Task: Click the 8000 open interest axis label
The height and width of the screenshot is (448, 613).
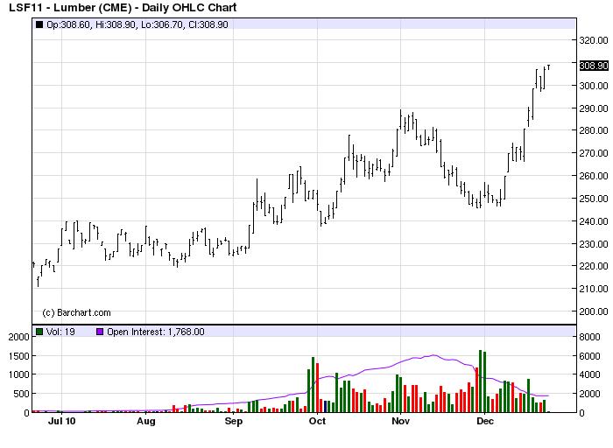Action: (x=588, y=336)
